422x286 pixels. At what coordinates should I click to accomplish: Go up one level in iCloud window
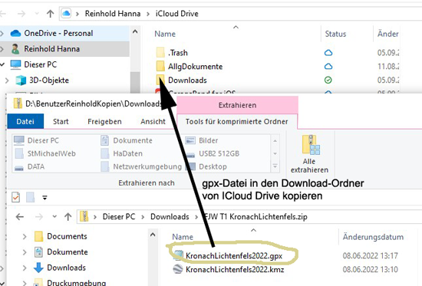[50, 14]
